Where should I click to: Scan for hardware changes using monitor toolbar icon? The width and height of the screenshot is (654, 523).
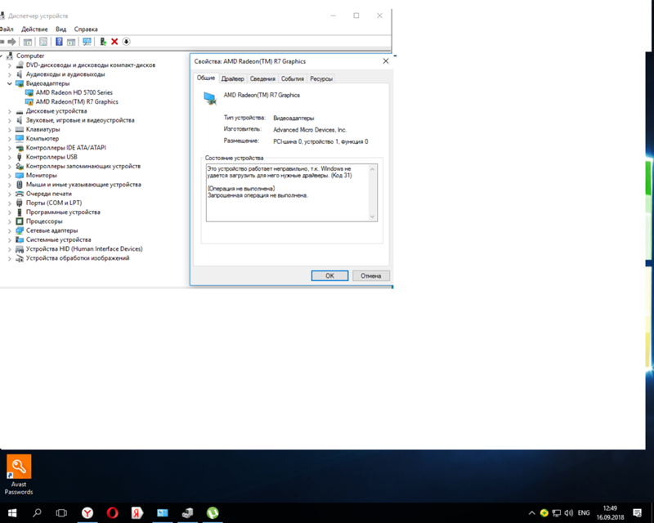[87, 42]
